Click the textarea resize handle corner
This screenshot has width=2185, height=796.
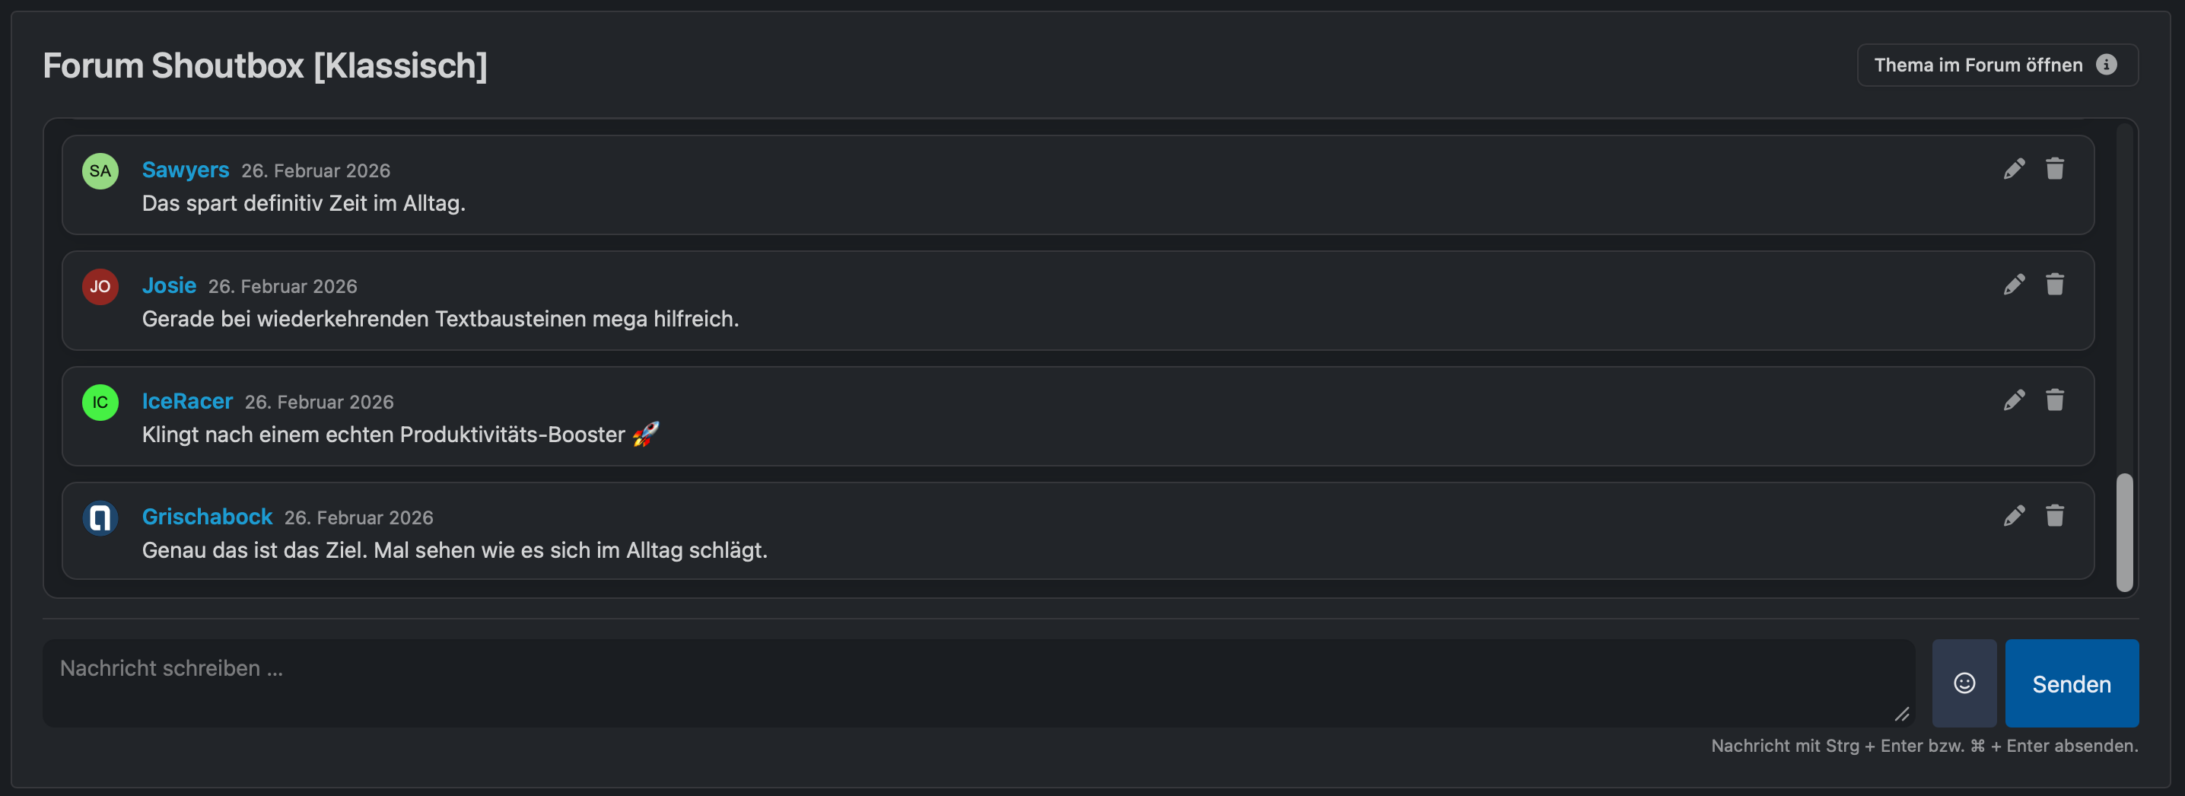(1902, 715)
